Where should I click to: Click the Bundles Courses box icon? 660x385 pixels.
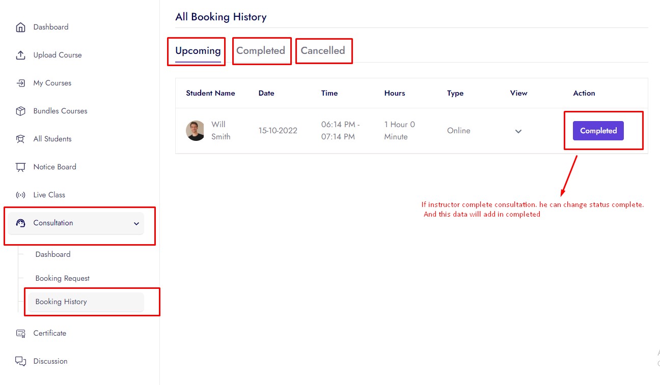[20, 111]
